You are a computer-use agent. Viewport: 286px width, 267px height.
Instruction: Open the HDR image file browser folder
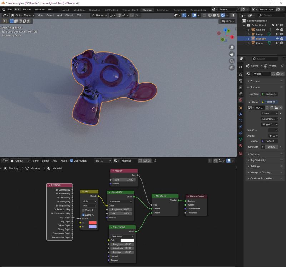pos(276,108)
